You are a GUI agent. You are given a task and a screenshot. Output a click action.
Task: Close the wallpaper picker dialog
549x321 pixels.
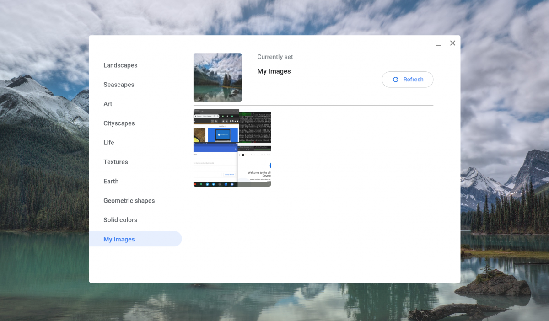tap(452, 43)
